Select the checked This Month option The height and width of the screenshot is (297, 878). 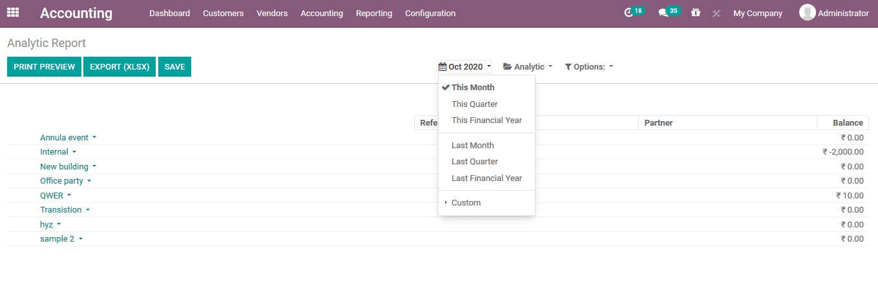[x=473, y=88]
